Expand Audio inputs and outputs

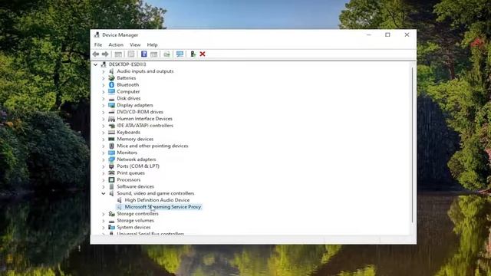tap(104, 71)
